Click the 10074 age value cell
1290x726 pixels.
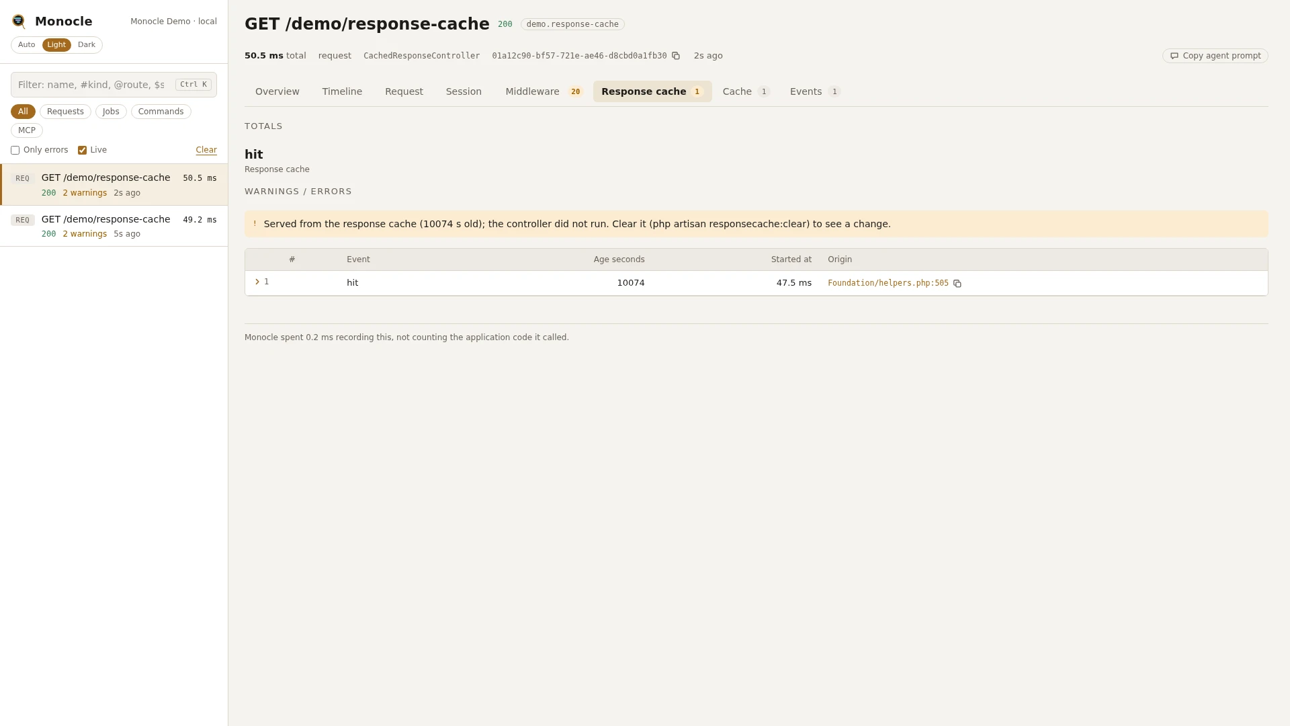click(x=630, y=283)
